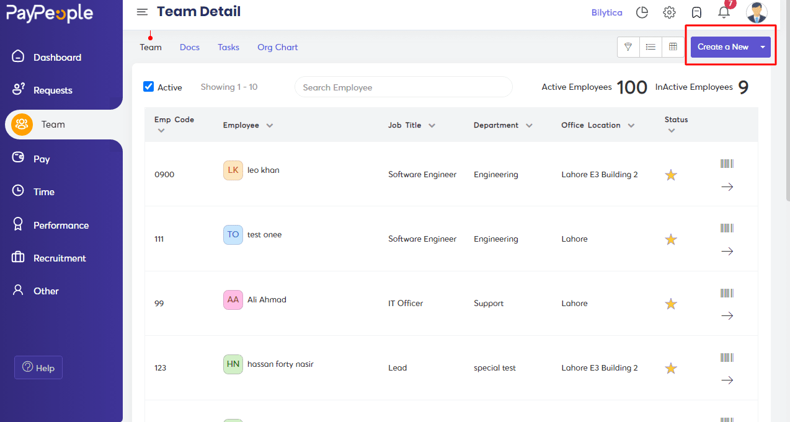Toggle the star status for test onee
Image resolution: width=790 pixels, height=422 pixels.
coord(670,239)
